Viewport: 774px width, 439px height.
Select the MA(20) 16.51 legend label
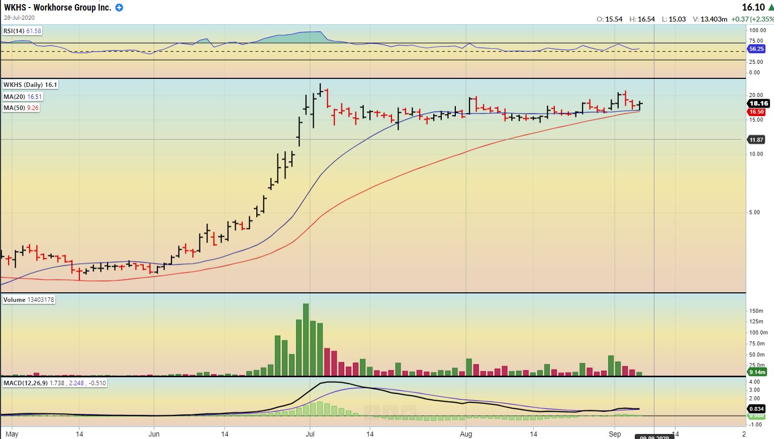click(23, 96)
